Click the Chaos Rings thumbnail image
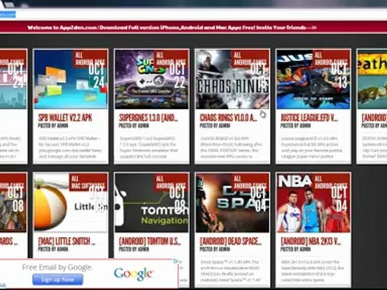The image size is (387, 290). pos(232,79)
